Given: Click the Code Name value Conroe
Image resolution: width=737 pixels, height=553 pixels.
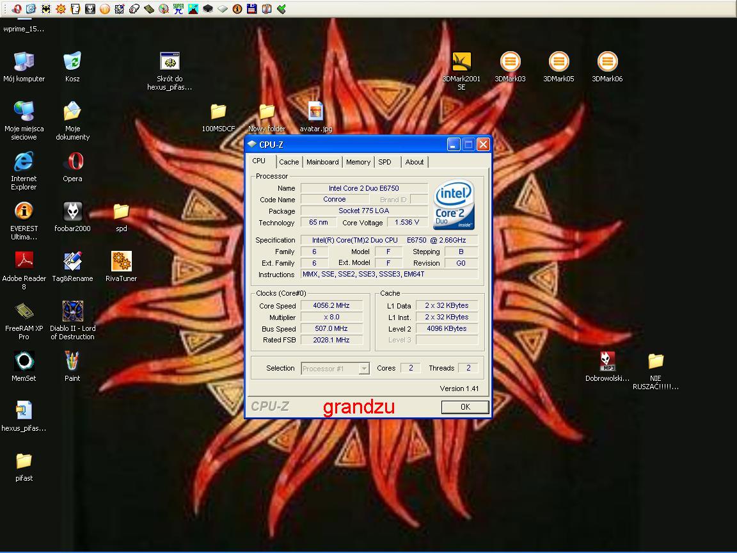Looking at the screenshot, I should (335, 200).
